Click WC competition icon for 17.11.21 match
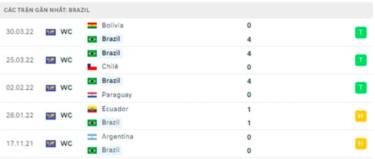 point(51,144)
